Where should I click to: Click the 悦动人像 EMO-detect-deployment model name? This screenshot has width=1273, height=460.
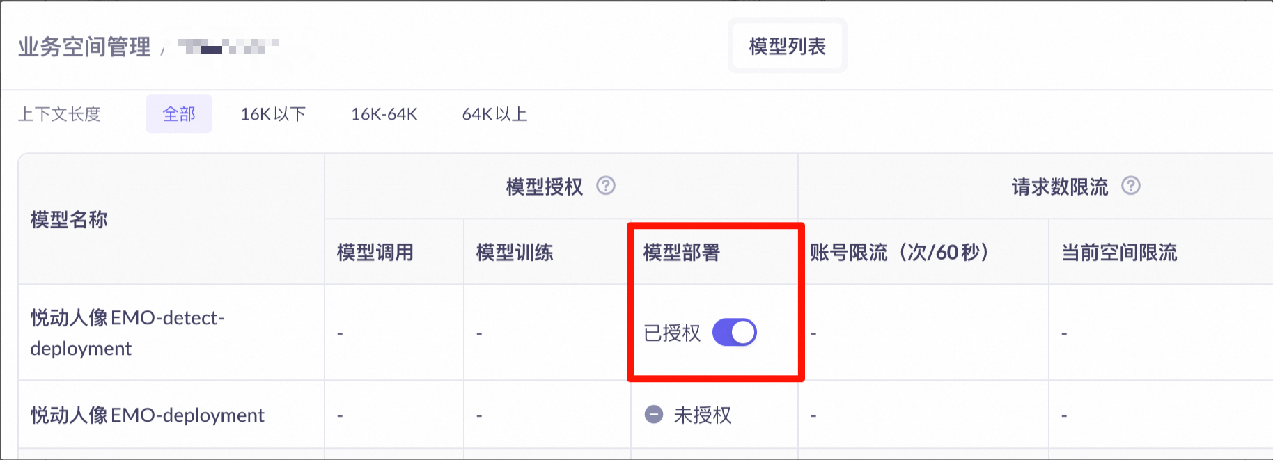point(127,333)
